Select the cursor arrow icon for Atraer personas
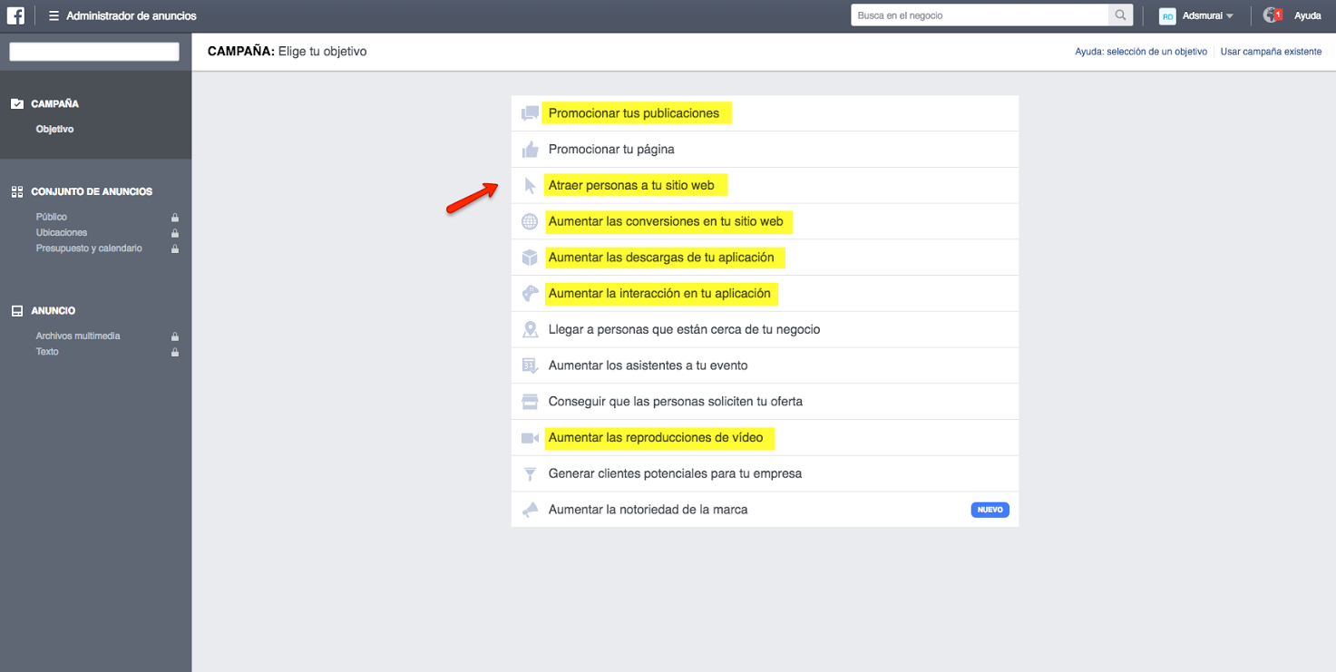 click(x=530, y=184)
